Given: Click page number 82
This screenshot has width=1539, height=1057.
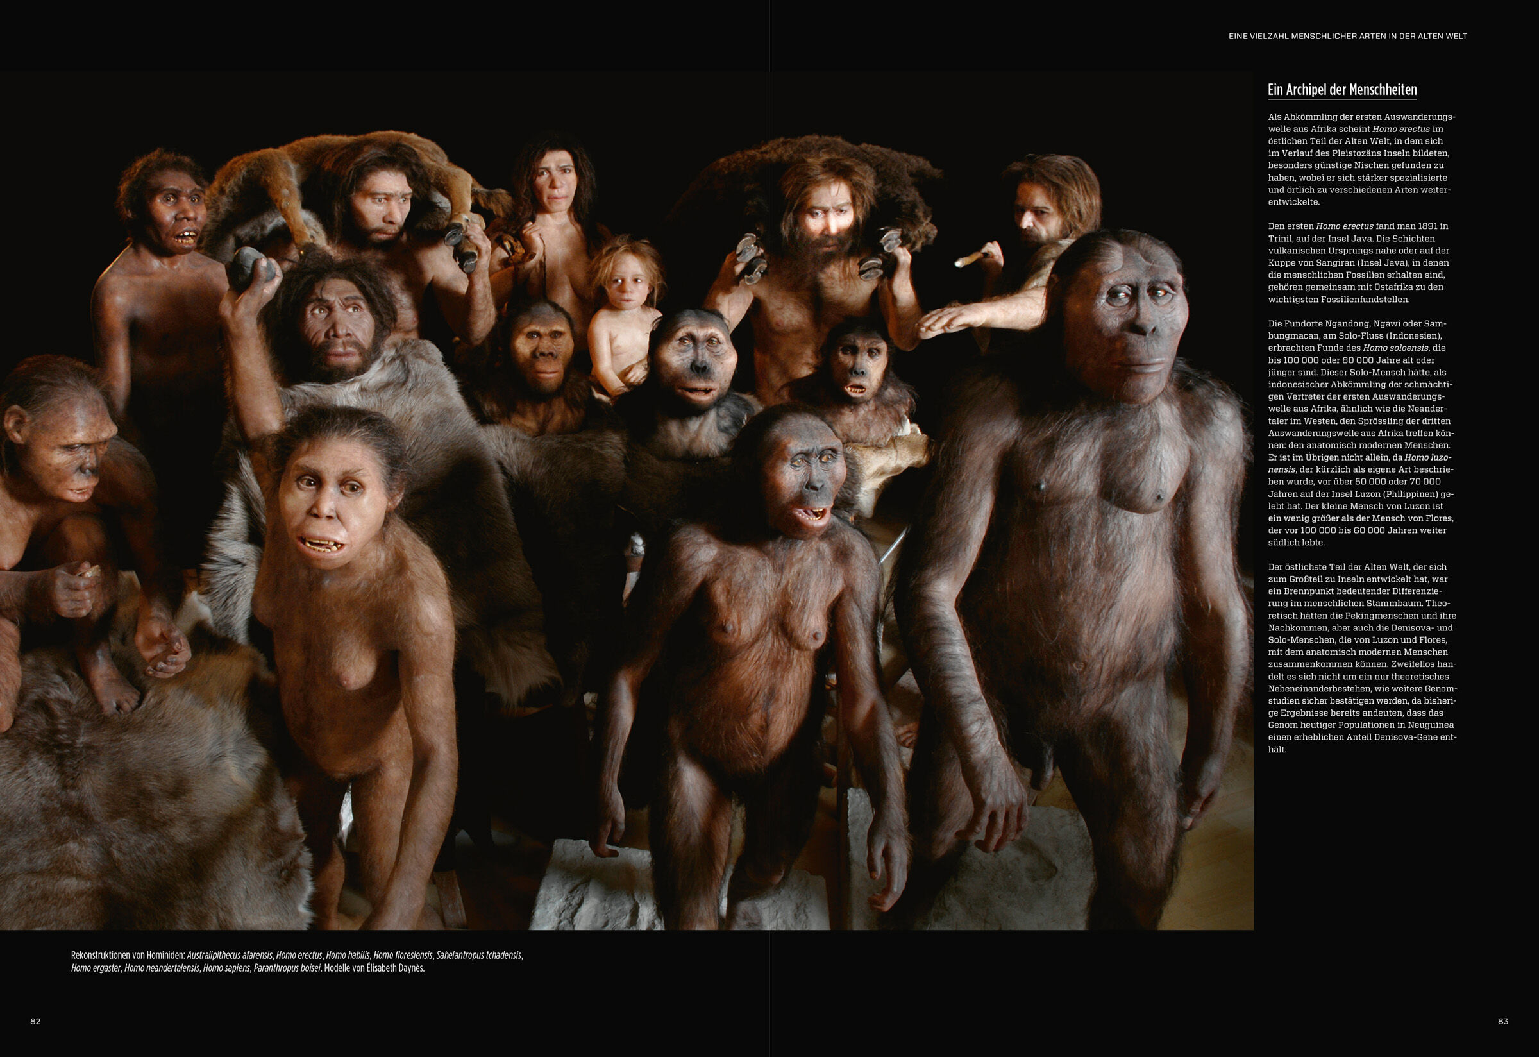Looking at the screenshot, I should [36, 1021].
